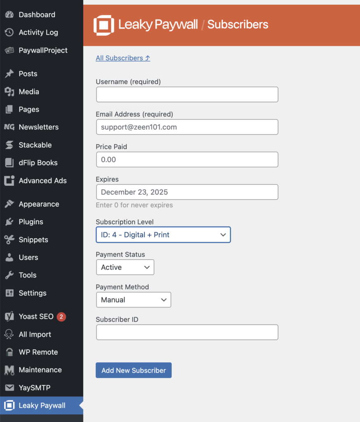The image size is (360, 422).
Task: Click the Newsletters NG icon
Action: (9, 127)
